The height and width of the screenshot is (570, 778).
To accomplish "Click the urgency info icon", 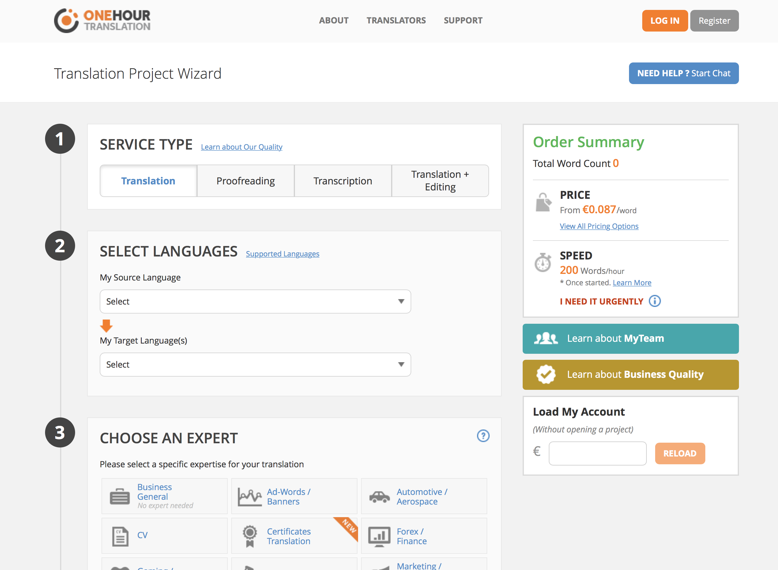I will click(x=655, y=301).
